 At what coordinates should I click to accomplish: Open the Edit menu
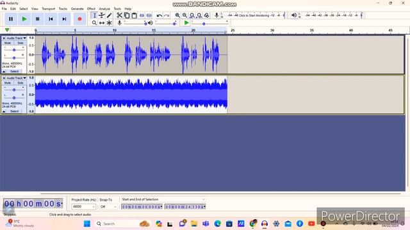[13, 8]
